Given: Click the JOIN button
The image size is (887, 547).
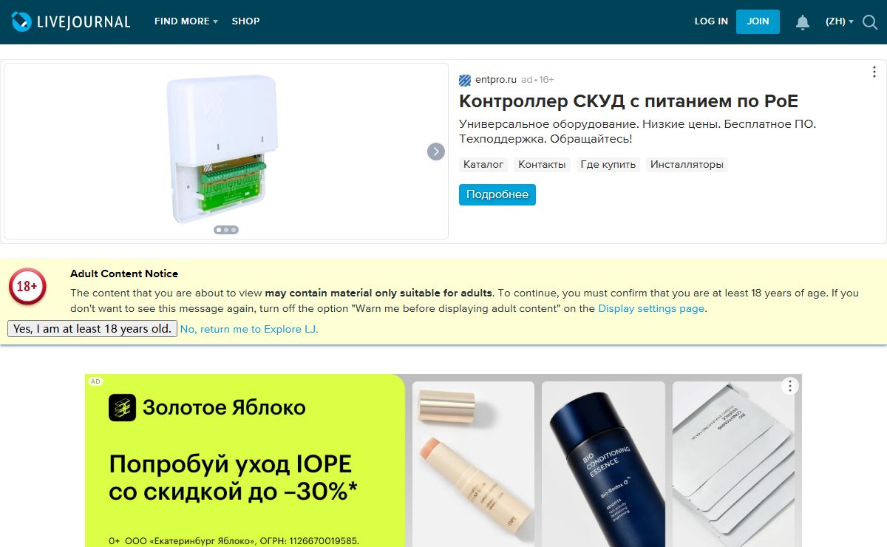Looking at the screenshot, I should click(x=758, y=21).
